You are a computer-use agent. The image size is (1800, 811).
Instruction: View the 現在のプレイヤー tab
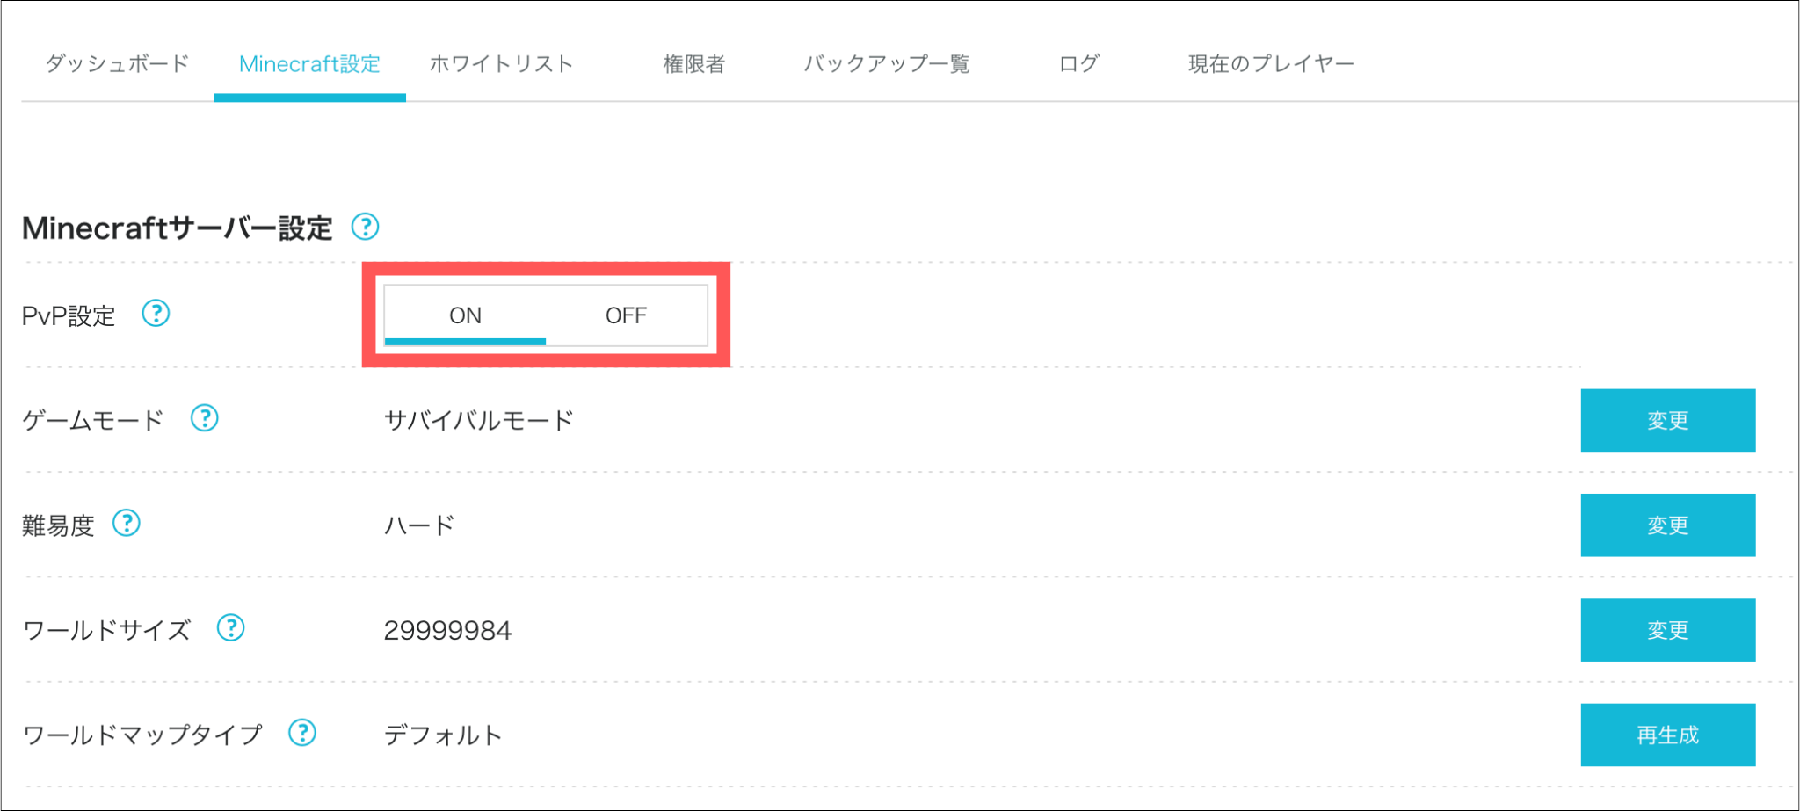(x=1271, y=64)
